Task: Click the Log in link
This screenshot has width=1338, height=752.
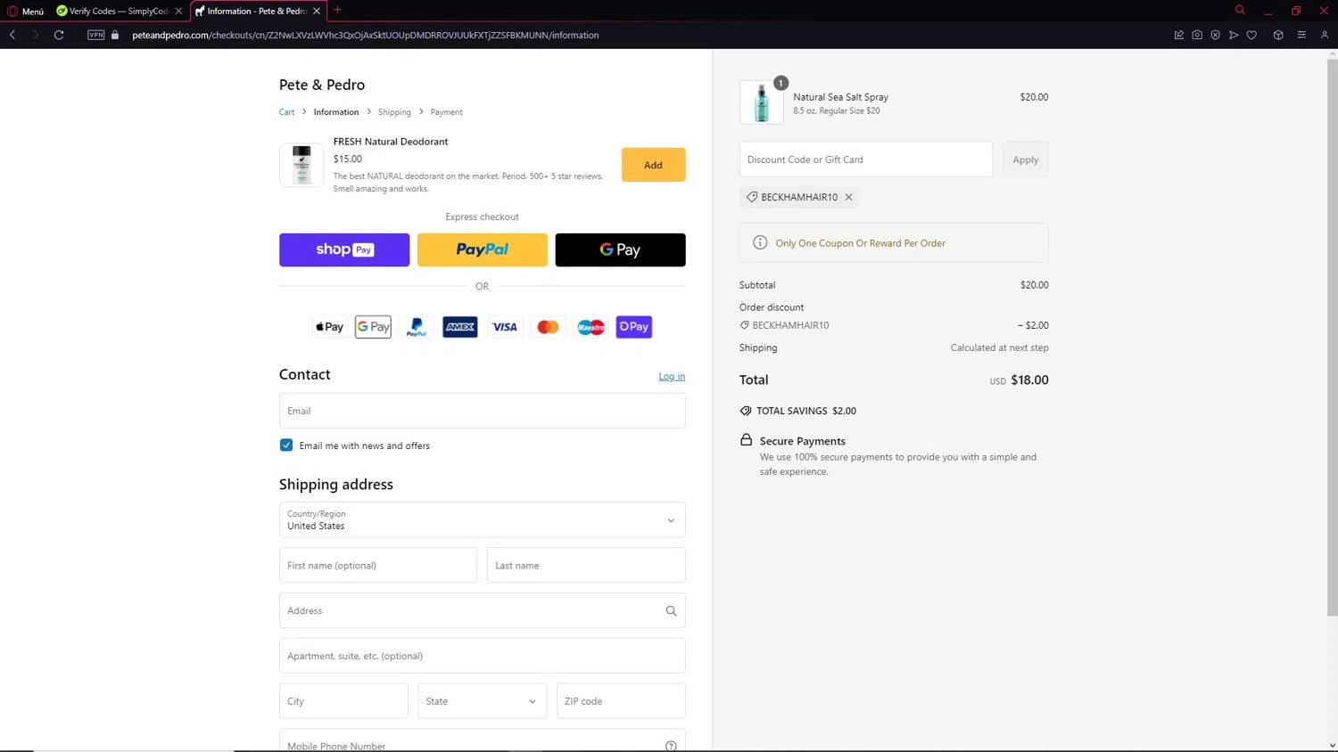Action: [672, 376]
